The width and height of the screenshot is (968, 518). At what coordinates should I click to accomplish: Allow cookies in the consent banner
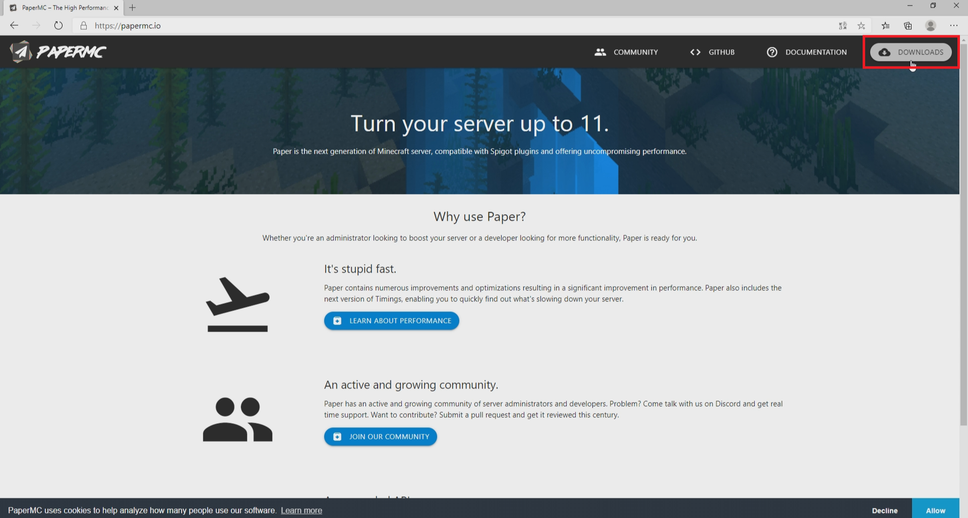coord(936,509)
